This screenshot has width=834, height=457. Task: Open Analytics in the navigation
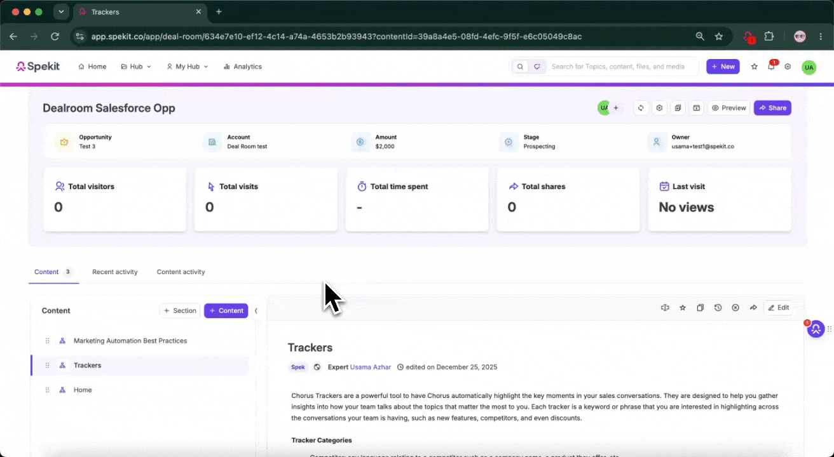(x=242, y=67)
